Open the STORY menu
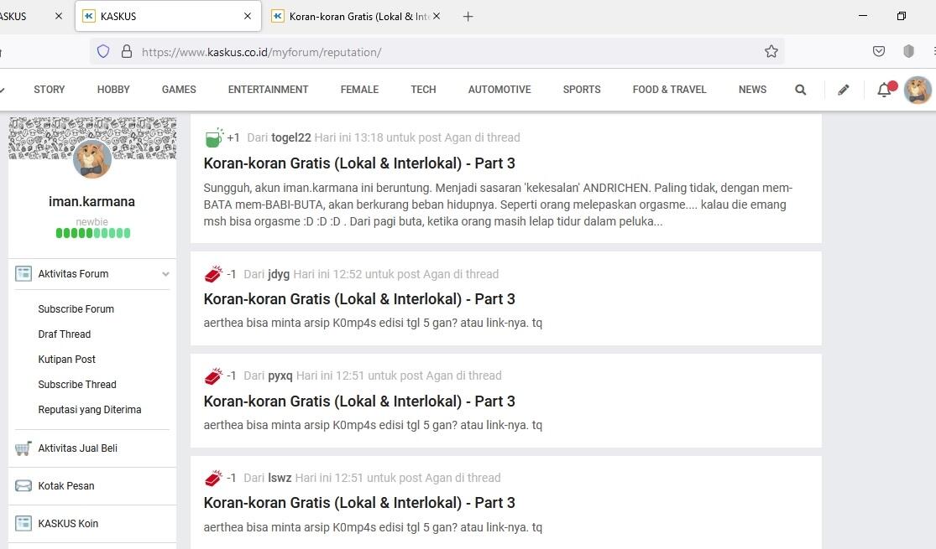 [x=49, y=90]
